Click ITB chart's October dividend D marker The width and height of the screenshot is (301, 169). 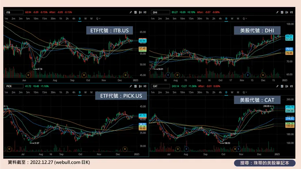(84, 75)
